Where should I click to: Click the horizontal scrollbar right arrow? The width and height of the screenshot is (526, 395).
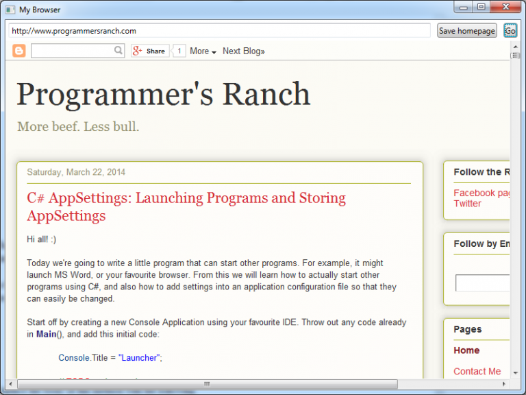pos(505,383)
